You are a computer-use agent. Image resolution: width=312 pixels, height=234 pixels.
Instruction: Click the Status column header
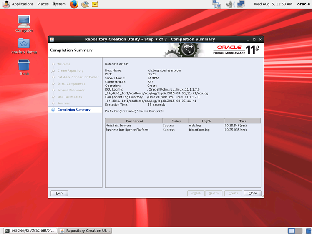[x=176, y=121]
